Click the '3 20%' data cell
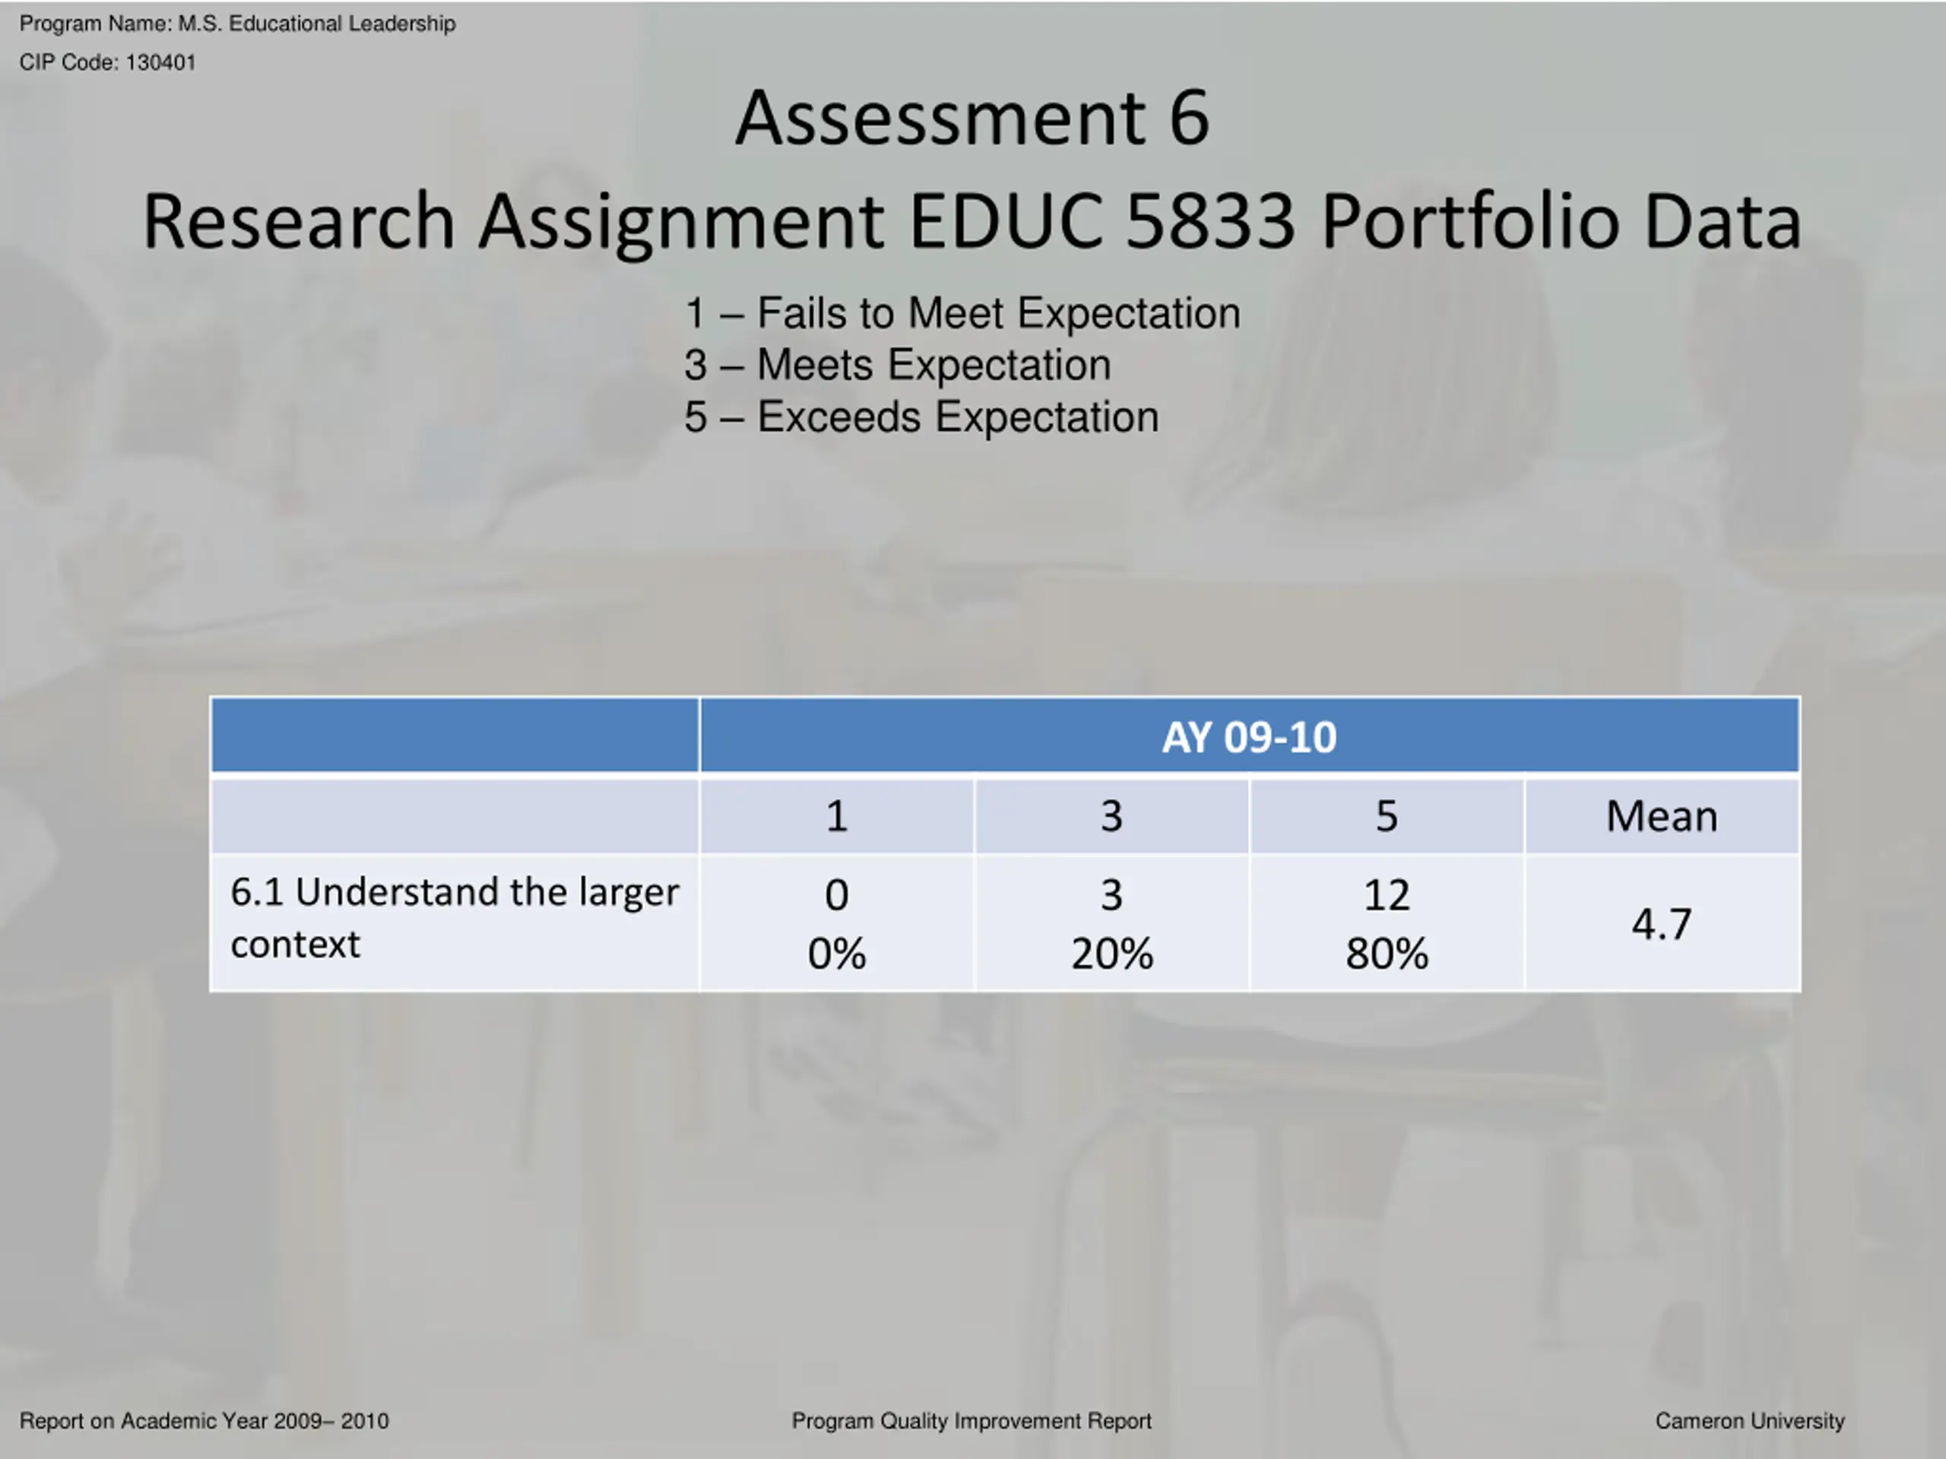The height and width of the screenshot is (1459, 1946). pos(1112,923)
